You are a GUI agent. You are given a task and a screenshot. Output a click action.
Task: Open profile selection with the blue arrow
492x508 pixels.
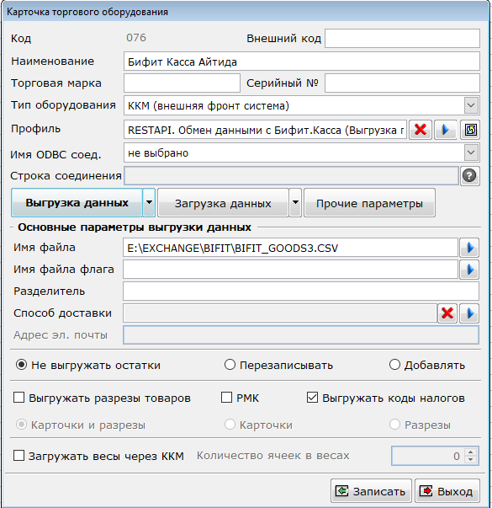446,130
